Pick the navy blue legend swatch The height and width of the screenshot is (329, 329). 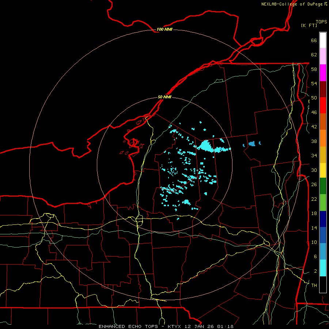coord(323,219)
